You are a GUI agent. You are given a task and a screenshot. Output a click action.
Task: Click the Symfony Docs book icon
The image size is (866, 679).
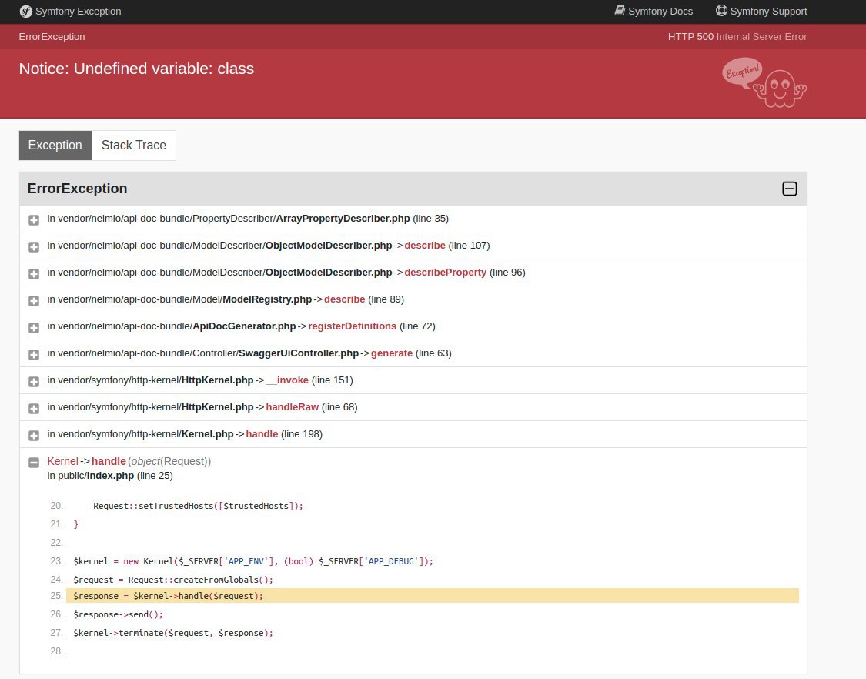[x=620, y=11]
